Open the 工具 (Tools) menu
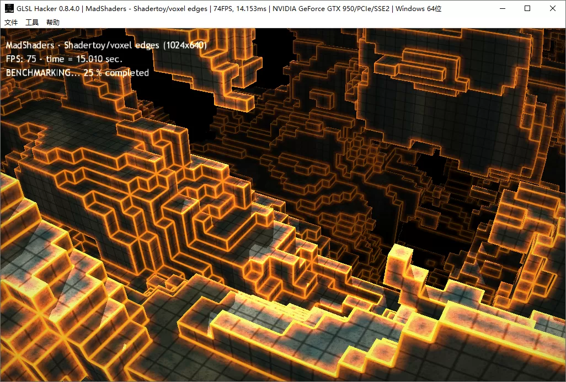The width and height of the screenshot is (566, 382). pyautogui.click(x=33, y=22)
